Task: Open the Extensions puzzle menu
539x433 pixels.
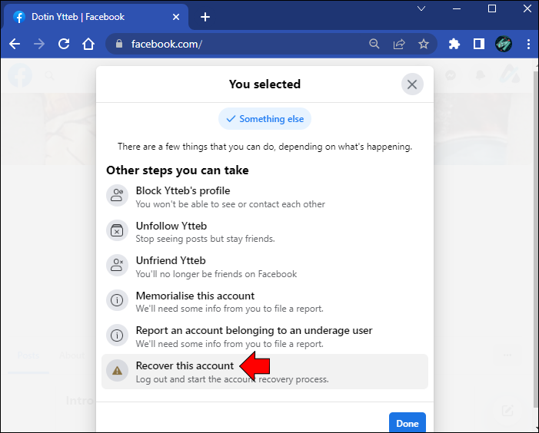Action: [454, 44]
